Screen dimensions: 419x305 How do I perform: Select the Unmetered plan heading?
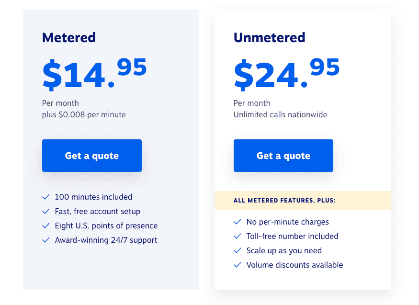[x=269, y=37]
